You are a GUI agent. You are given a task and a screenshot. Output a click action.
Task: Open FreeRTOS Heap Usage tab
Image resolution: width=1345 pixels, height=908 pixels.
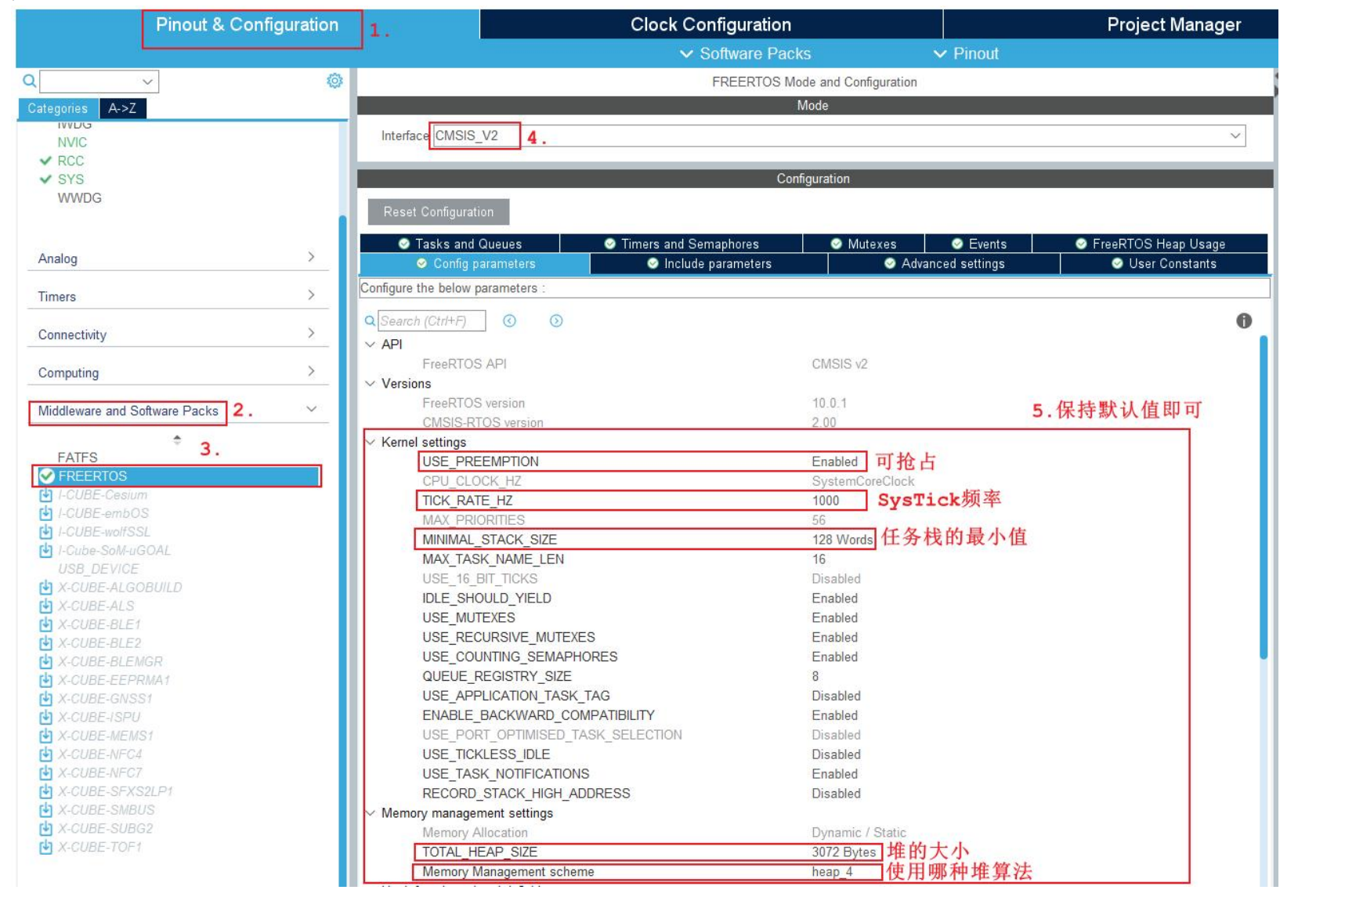tap(1150, 244)
